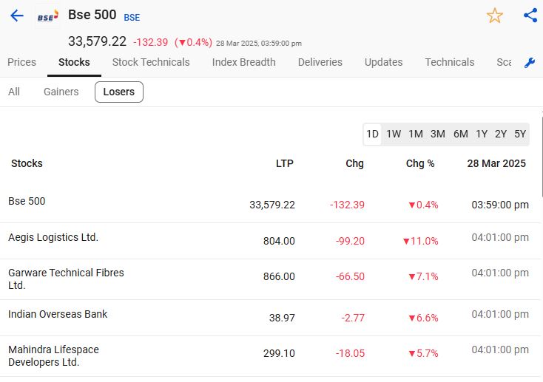Open the wrench settings icon
The height and width of the screenshot is (382, 543).
coord(530,63)
